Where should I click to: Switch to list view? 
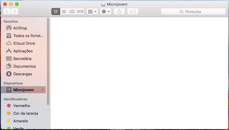coord(64,11)
